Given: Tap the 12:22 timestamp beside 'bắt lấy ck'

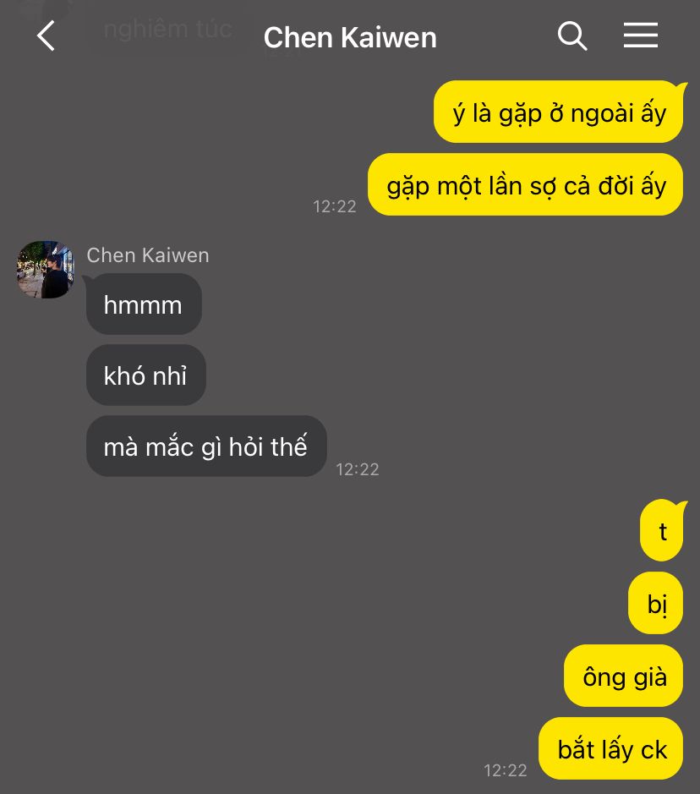Looking at the screenshot, I should (506, 770).
